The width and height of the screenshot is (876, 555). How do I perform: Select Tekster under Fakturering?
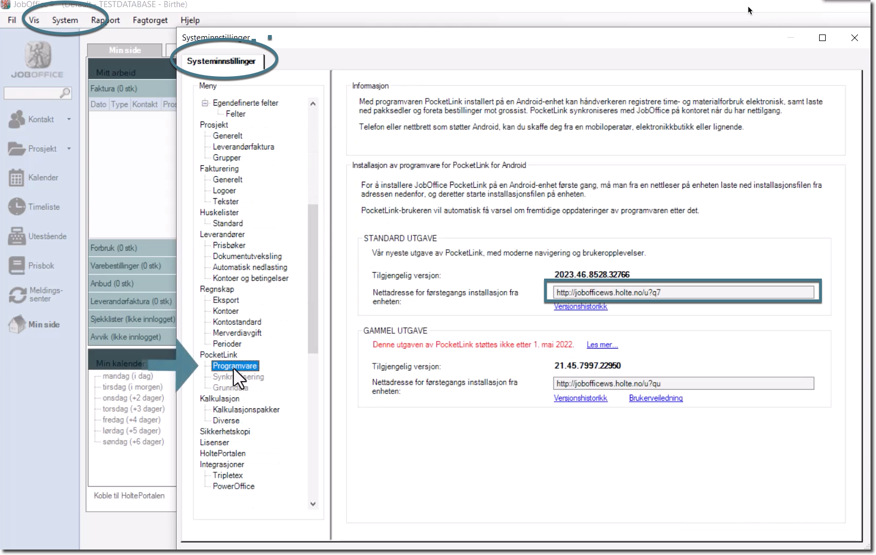pos(226,201)
